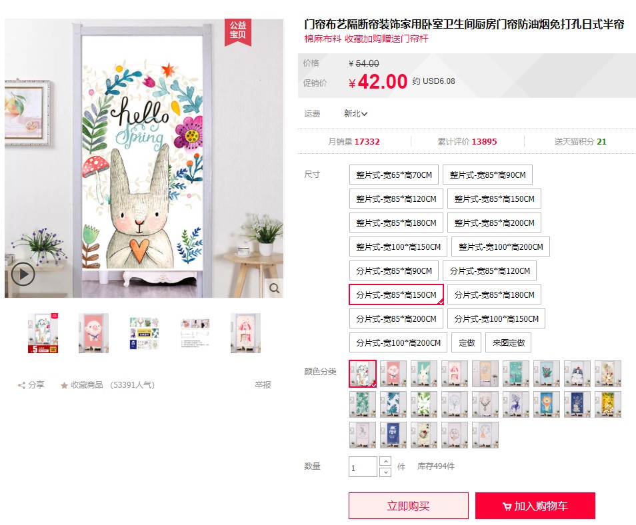Click the magnifier zoom icon on image
Viewport: 636px width, 525px height.
pos(275,288)
